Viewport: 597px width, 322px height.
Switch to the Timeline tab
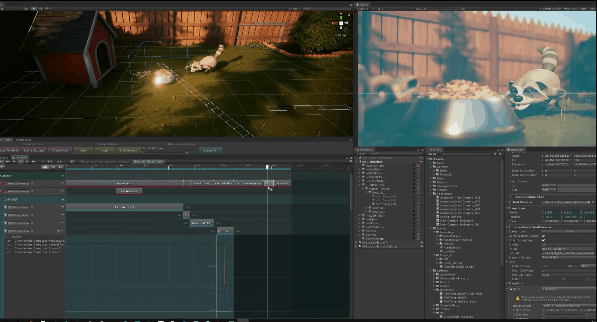[19, 158]
